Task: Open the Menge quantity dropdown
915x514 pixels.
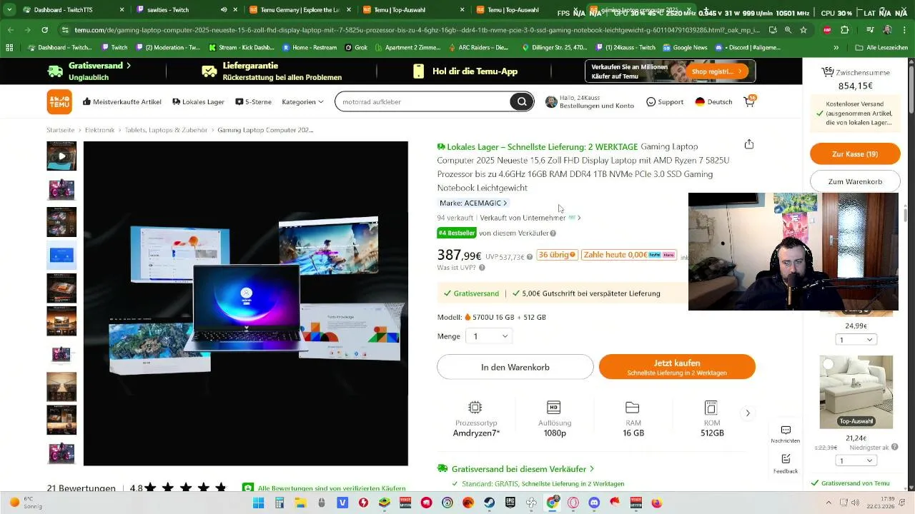Action: click(489, 336)
